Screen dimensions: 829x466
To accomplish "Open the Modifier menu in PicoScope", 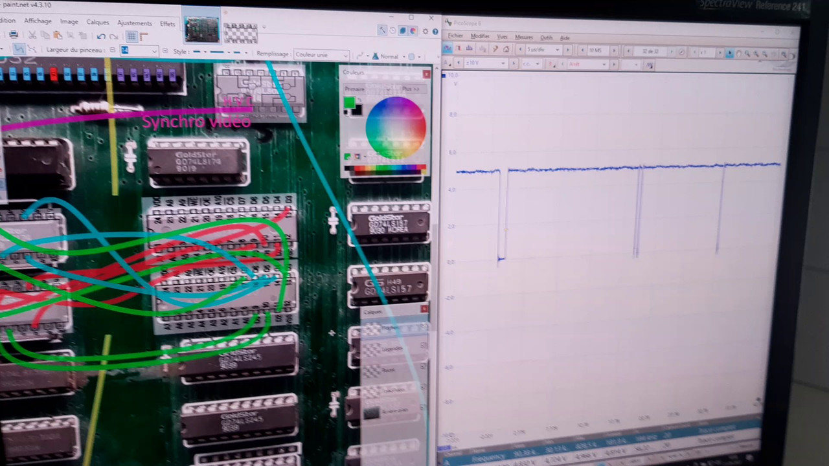I will pos(480,36).
